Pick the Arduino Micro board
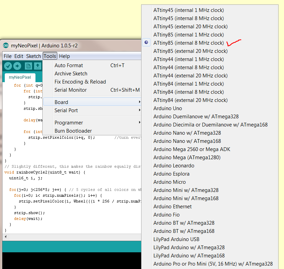Screen dimensions: 284x269 tap(169, 182)
